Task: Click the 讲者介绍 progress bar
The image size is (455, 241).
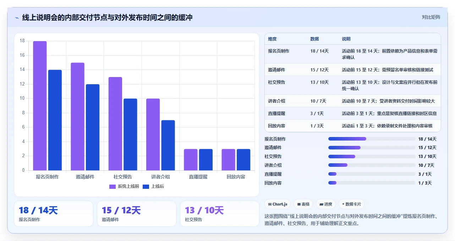Action: (372, 165)
